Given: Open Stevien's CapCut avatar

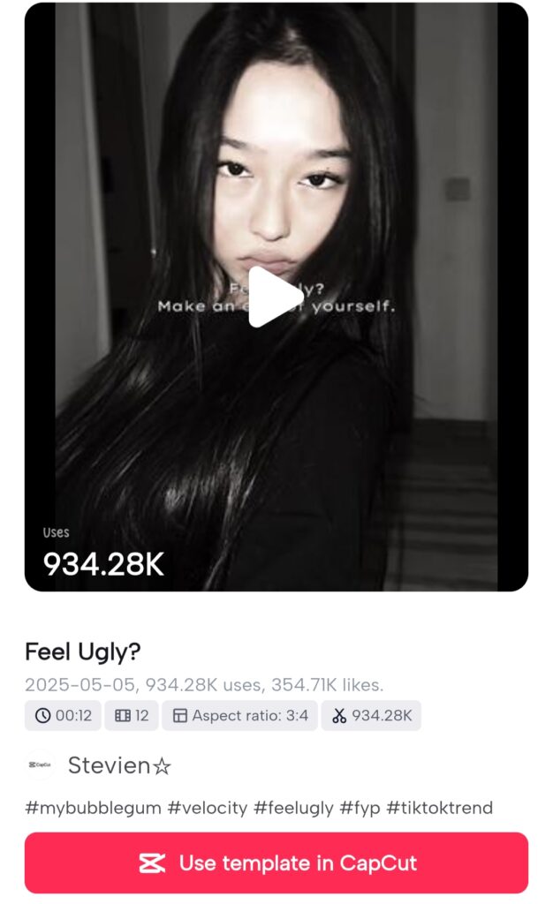Looking at the screenshot, I should tap(40, 765).
